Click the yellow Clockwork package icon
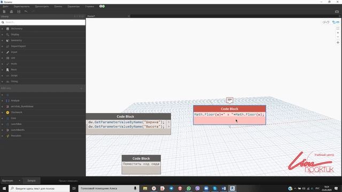 point(7,113)
